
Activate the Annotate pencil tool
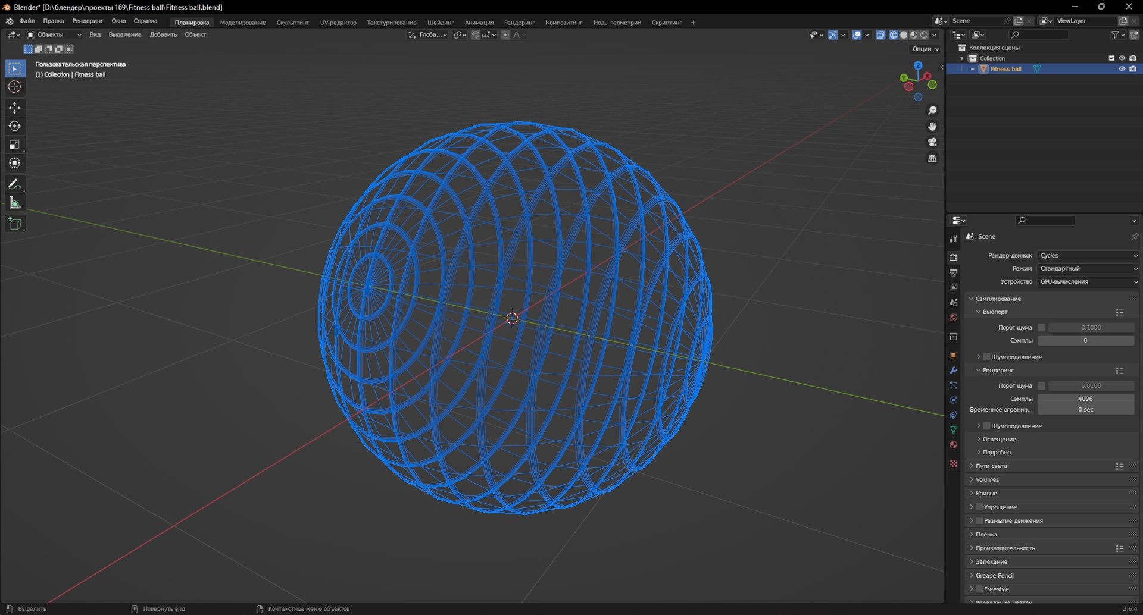15,184
